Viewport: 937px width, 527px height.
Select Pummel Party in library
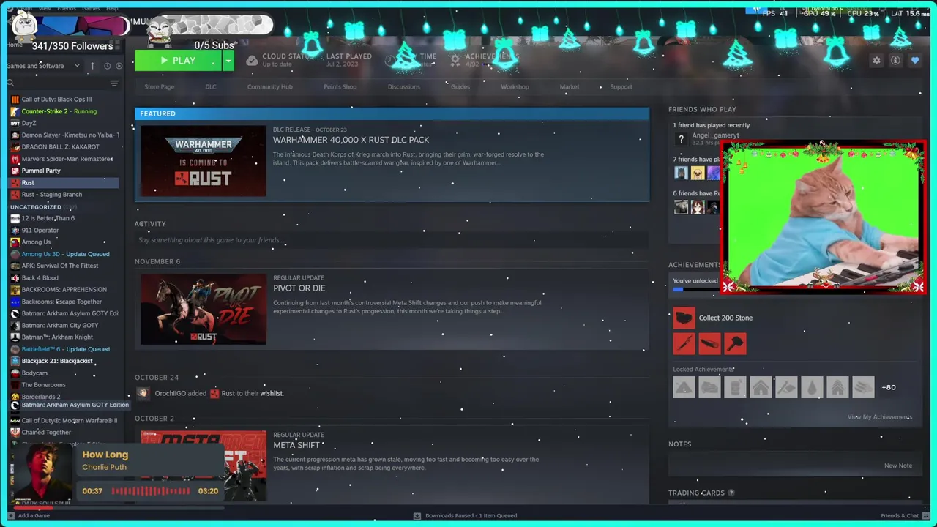click(41, 171)
